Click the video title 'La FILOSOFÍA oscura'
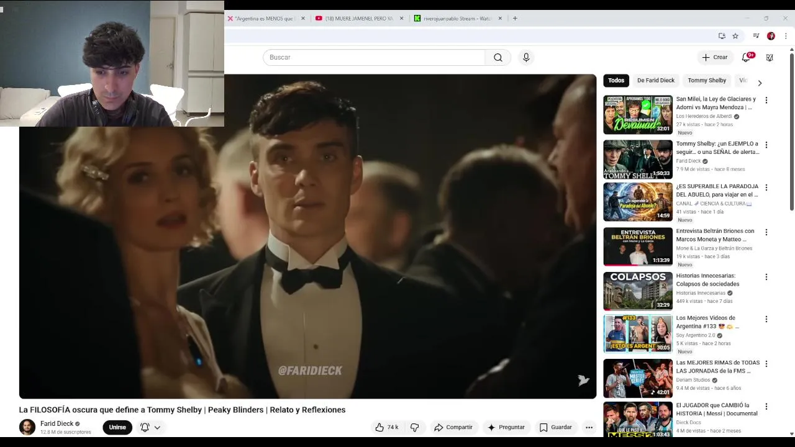 point(182,410)
